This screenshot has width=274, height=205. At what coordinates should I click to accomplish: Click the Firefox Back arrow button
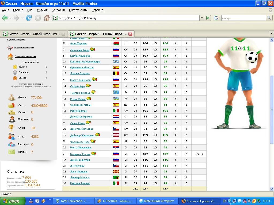(5, 18)
